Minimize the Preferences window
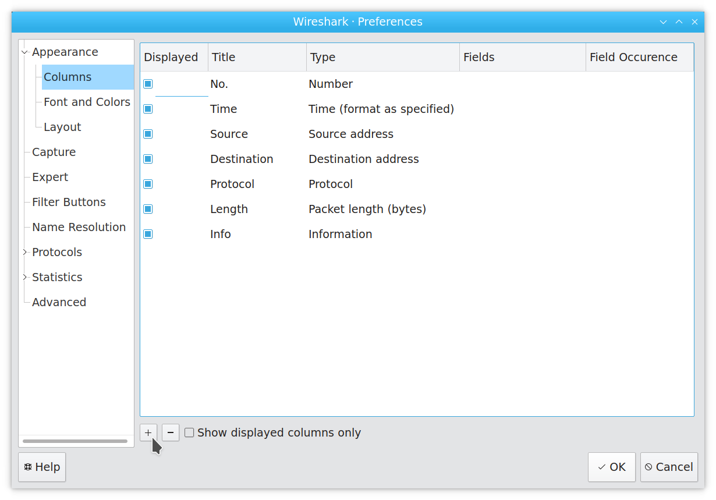The width and height of the screenshot is (716, 500). point(663,22)
